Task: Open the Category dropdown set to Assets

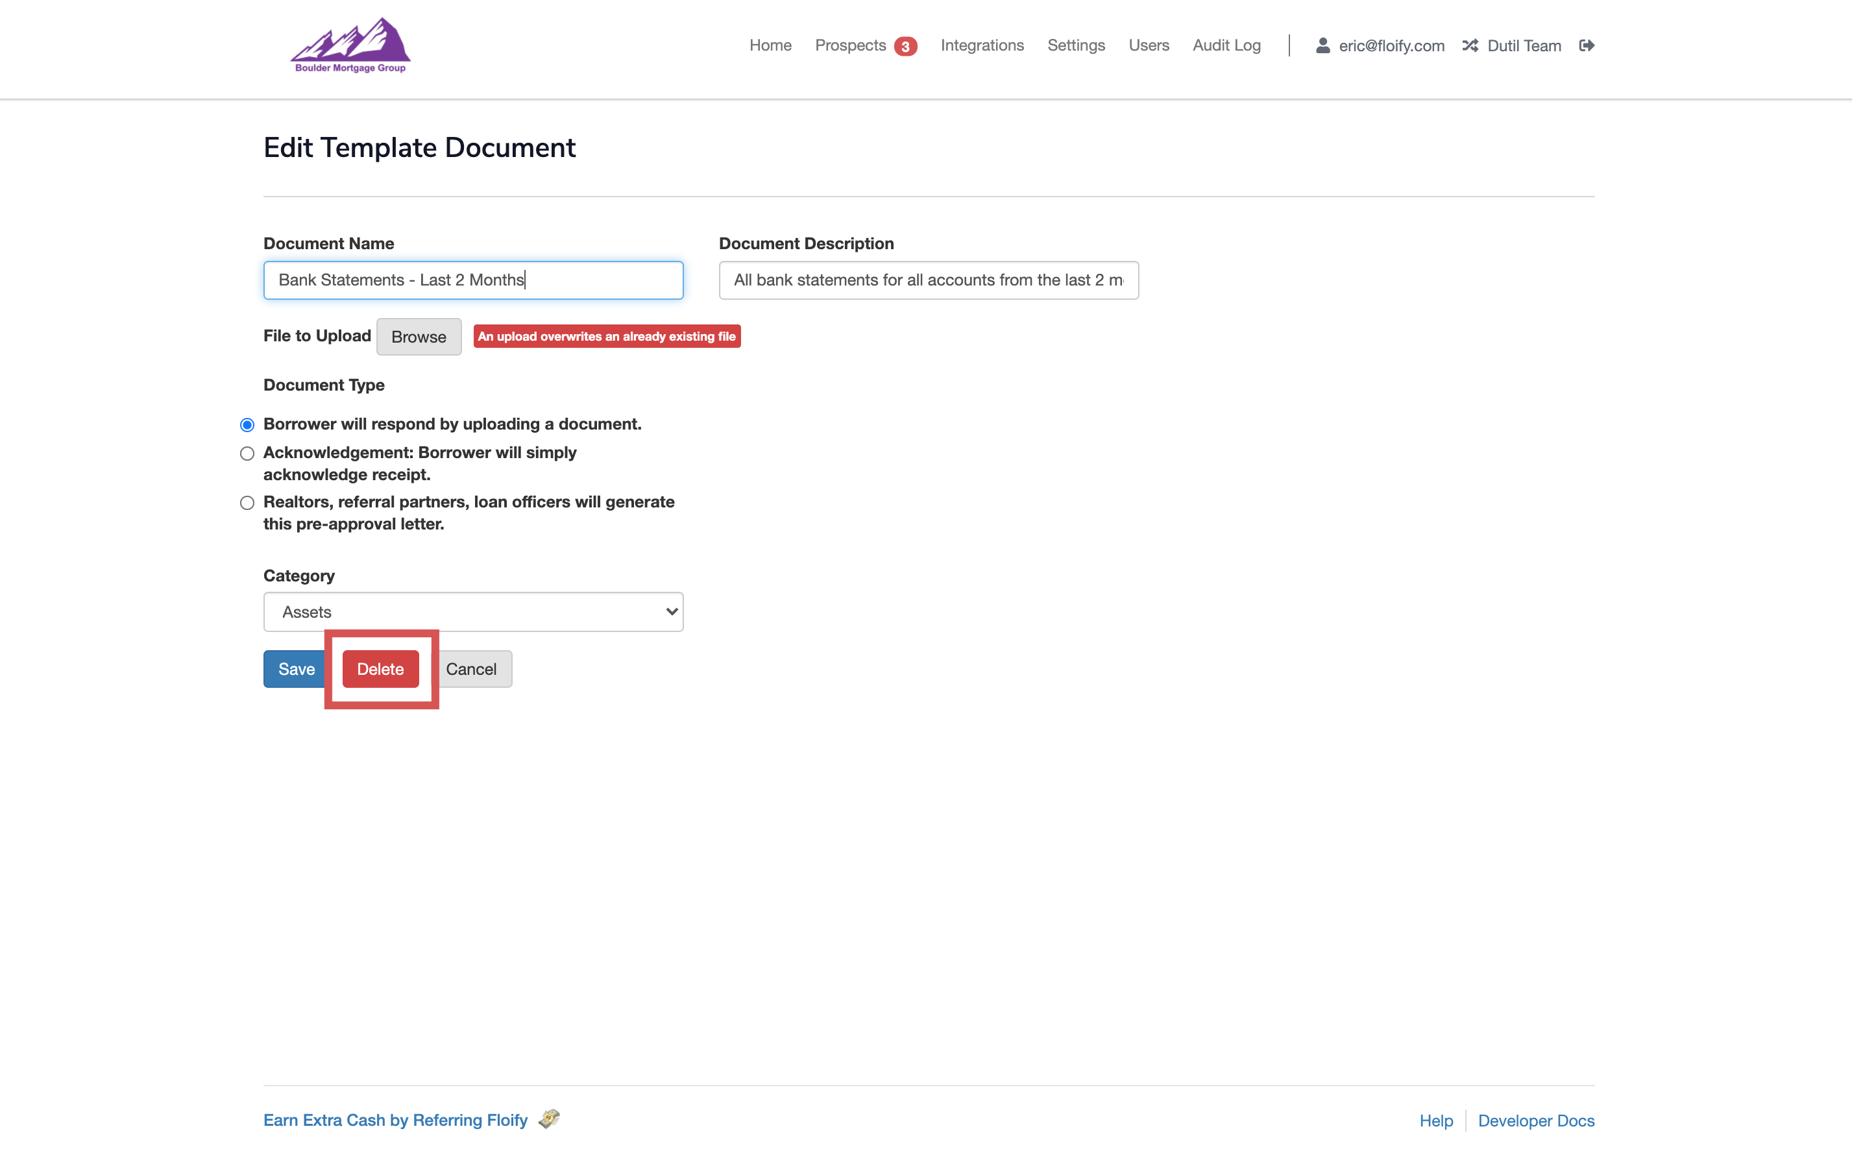Action: 474,612
